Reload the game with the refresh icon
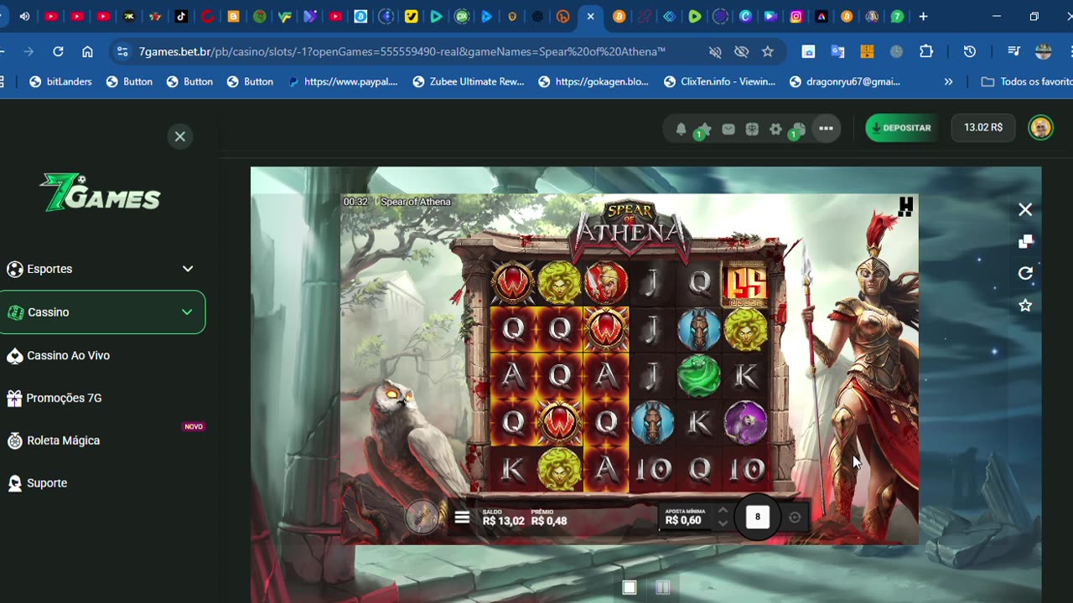The height and width of the screenshot is (603, 1073). [x=1025, y=273]
